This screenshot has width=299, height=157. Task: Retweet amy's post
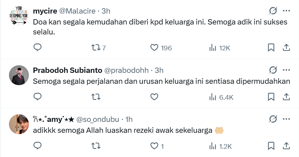click(96, 146)
